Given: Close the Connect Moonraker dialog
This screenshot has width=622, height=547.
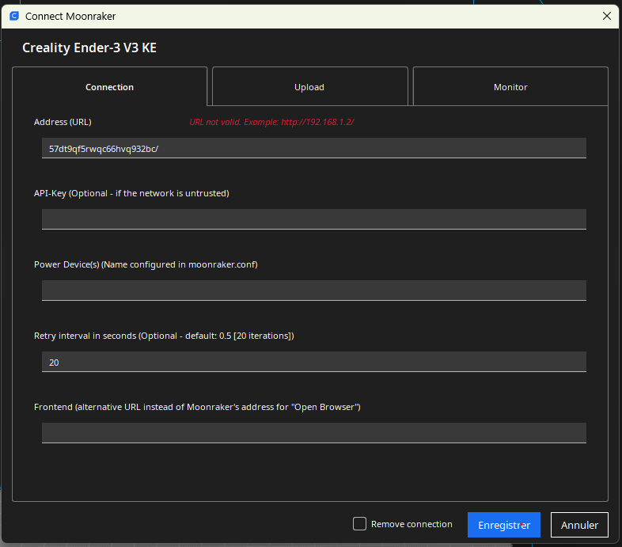Looking at the screenshot, I should point(606,16).
